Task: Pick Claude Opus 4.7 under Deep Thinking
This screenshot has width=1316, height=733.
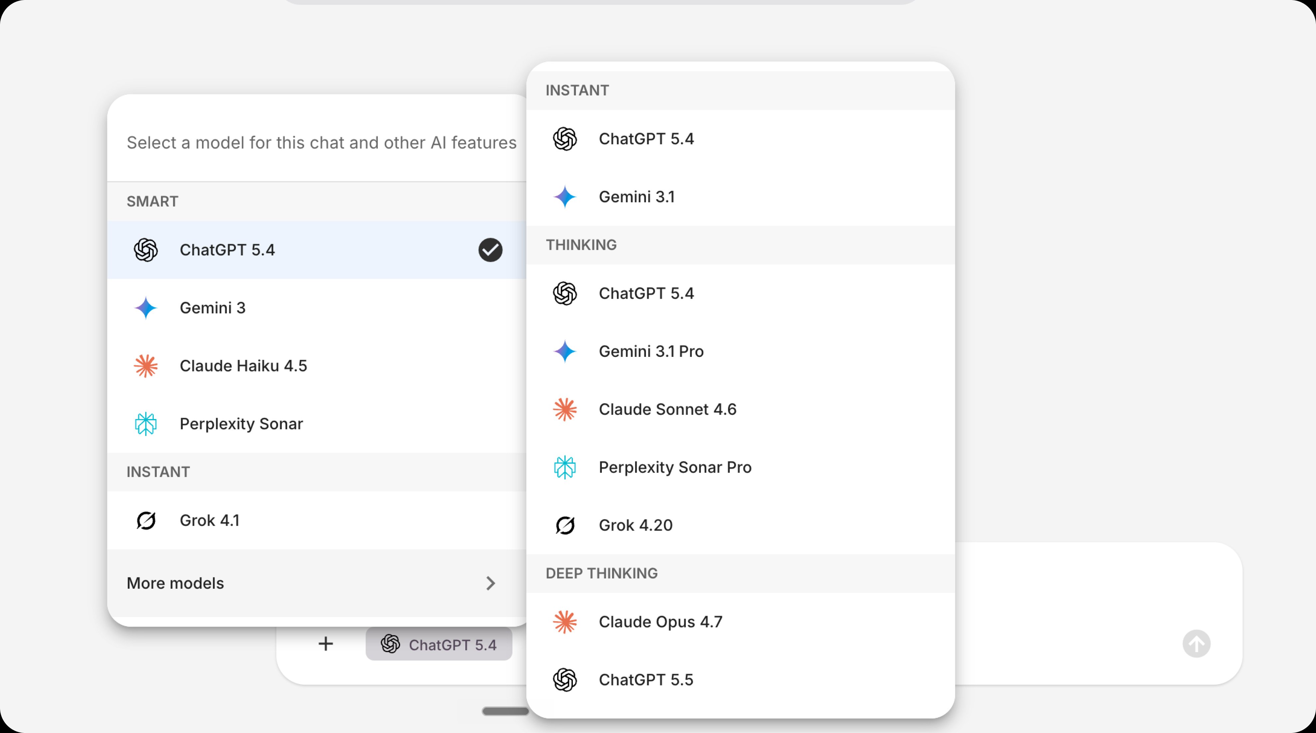Action: (740, 622)
